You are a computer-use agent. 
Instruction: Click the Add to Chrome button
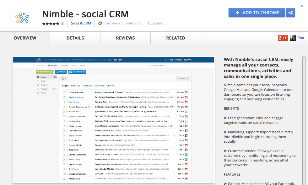257,13
